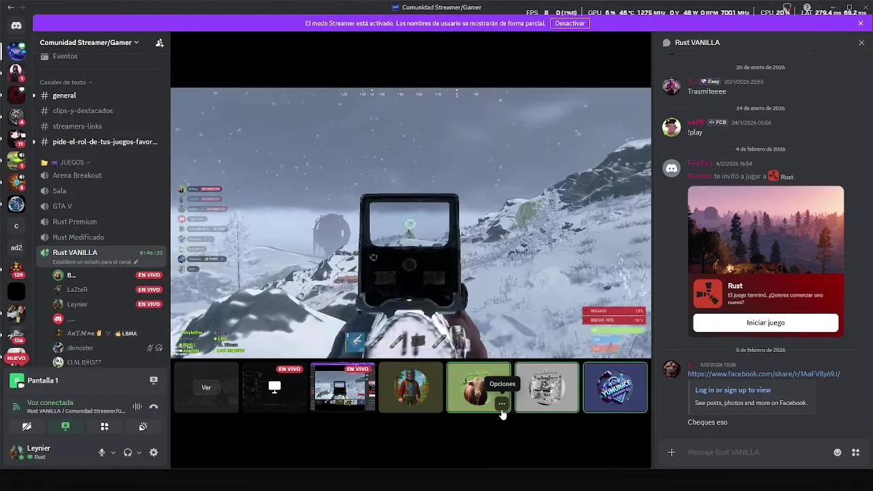Select LaZteR in voice channel list
Image resolution: width=873 pixels, height=491 pixels.
108,289
